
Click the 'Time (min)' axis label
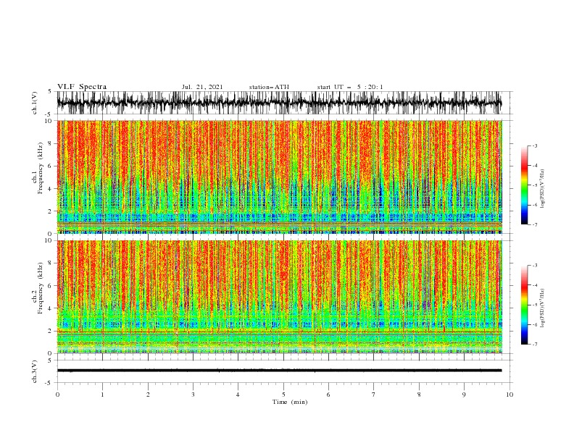coord(290,402)
